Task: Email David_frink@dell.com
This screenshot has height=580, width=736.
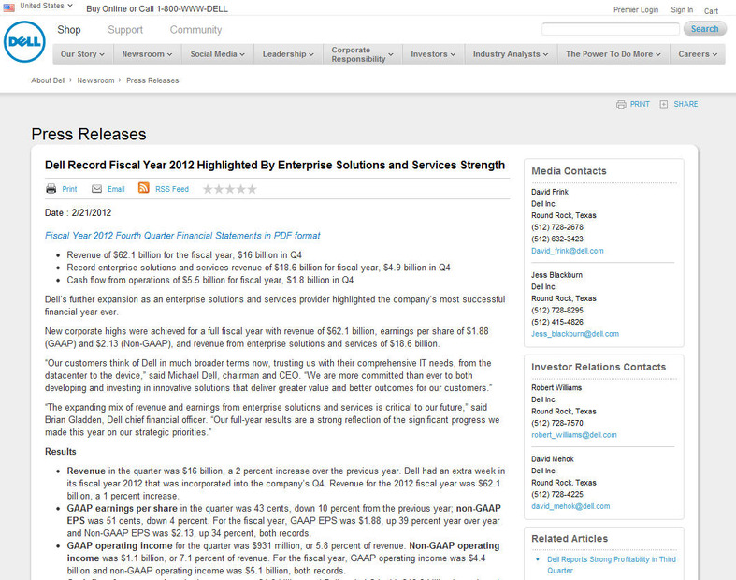Action: [x=568, y=251]
